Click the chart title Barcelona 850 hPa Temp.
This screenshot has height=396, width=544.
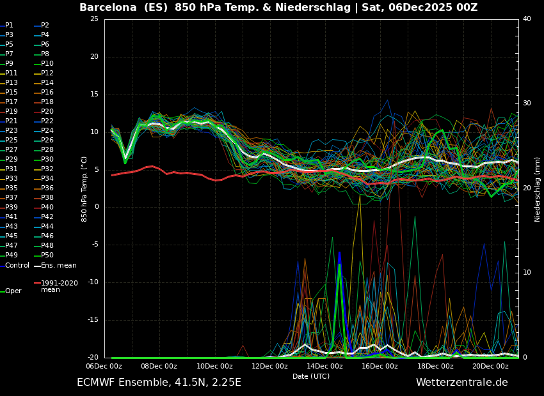pos(278,8)
